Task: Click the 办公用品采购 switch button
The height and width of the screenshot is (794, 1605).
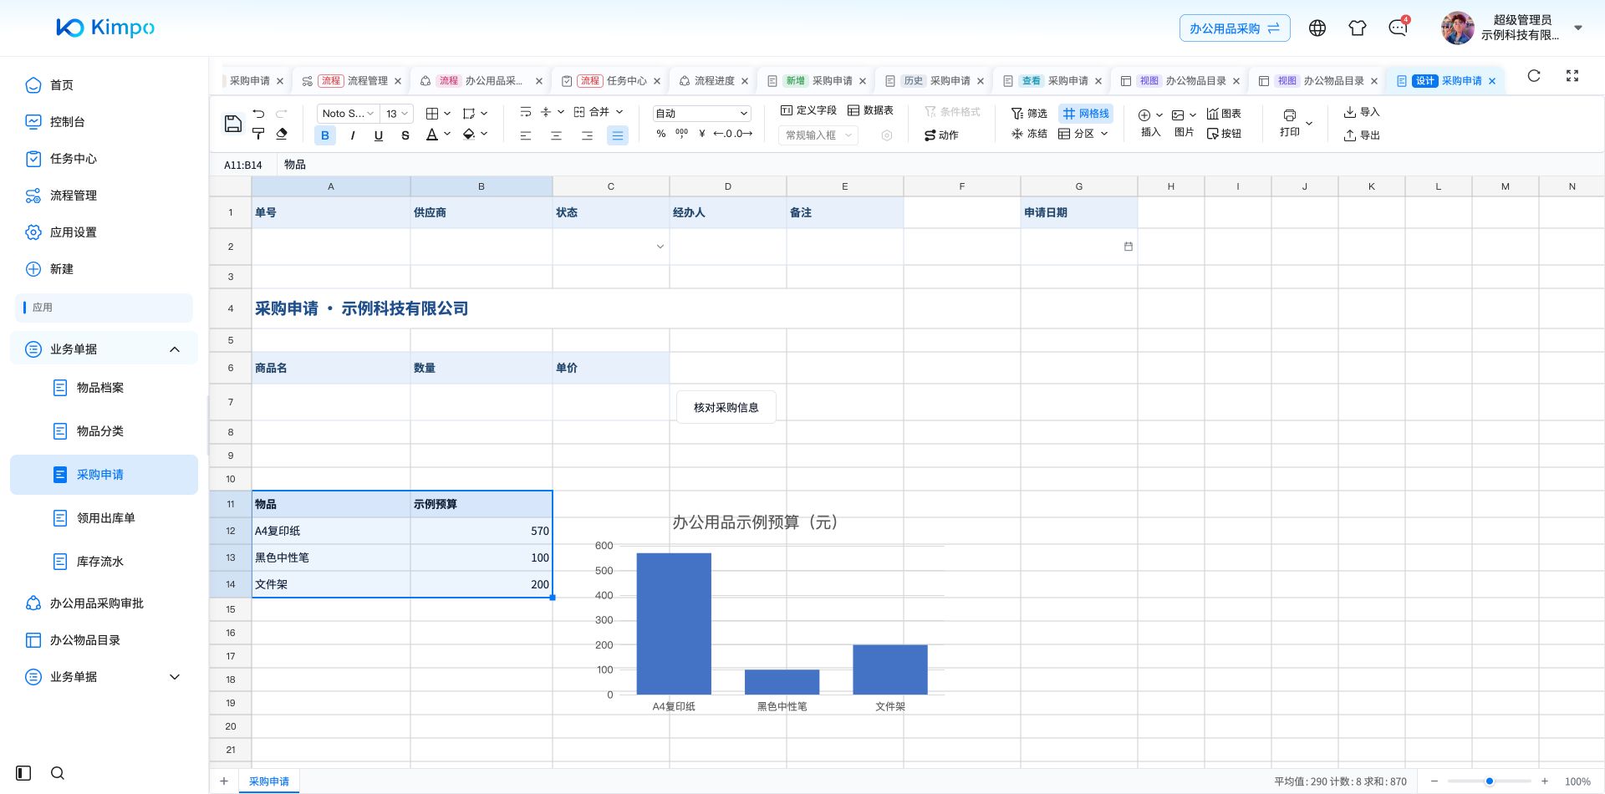Action: tap(1235, 28)
